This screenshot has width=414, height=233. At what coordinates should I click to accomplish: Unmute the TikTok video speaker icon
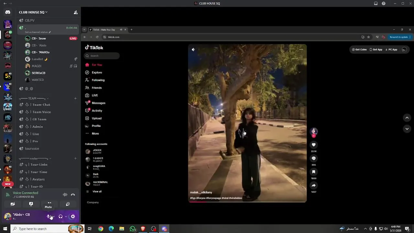tap(193, 50)
